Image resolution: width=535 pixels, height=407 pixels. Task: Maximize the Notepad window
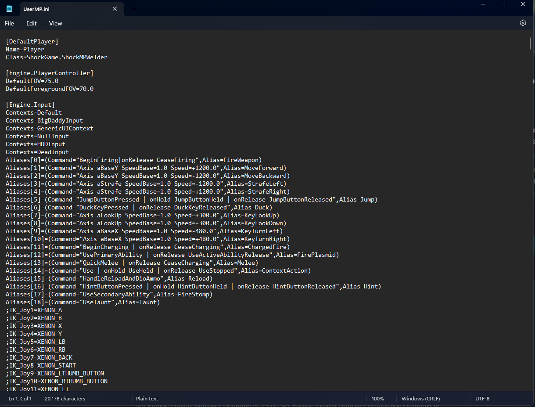(503, 4)
